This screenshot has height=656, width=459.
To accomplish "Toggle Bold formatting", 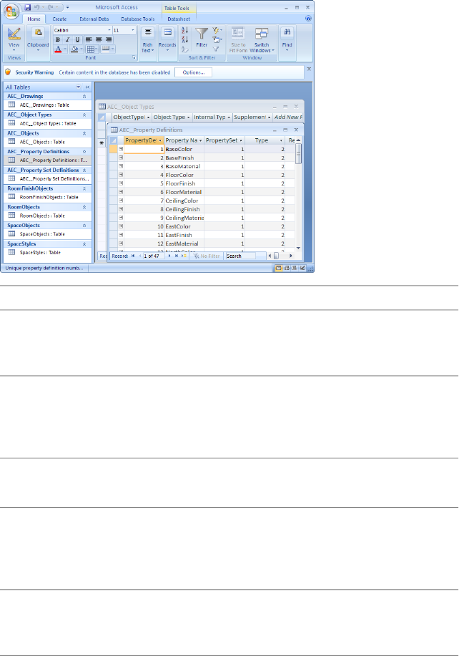I will pos(58,39).
